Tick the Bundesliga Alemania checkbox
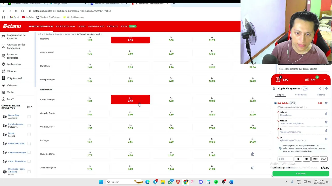This screenshot has height=186, width=332. [29, 117]
